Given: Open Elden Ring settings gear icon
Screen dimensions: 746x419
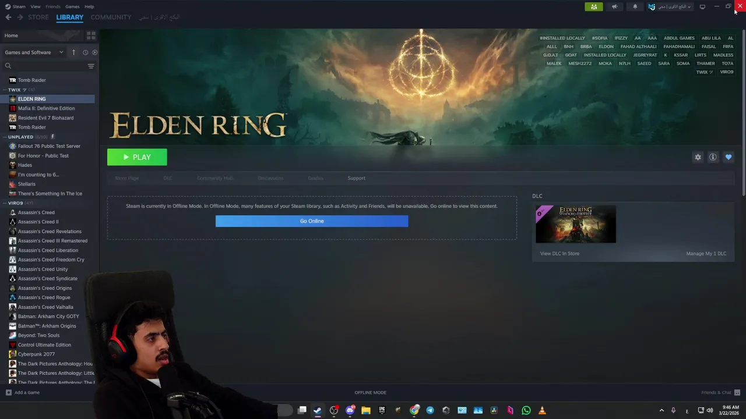Looking at the screenshot, I should [698, 157].
